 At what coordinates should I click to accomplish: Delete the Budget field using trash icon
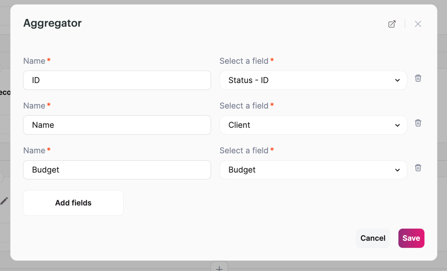tap(418, 168)
